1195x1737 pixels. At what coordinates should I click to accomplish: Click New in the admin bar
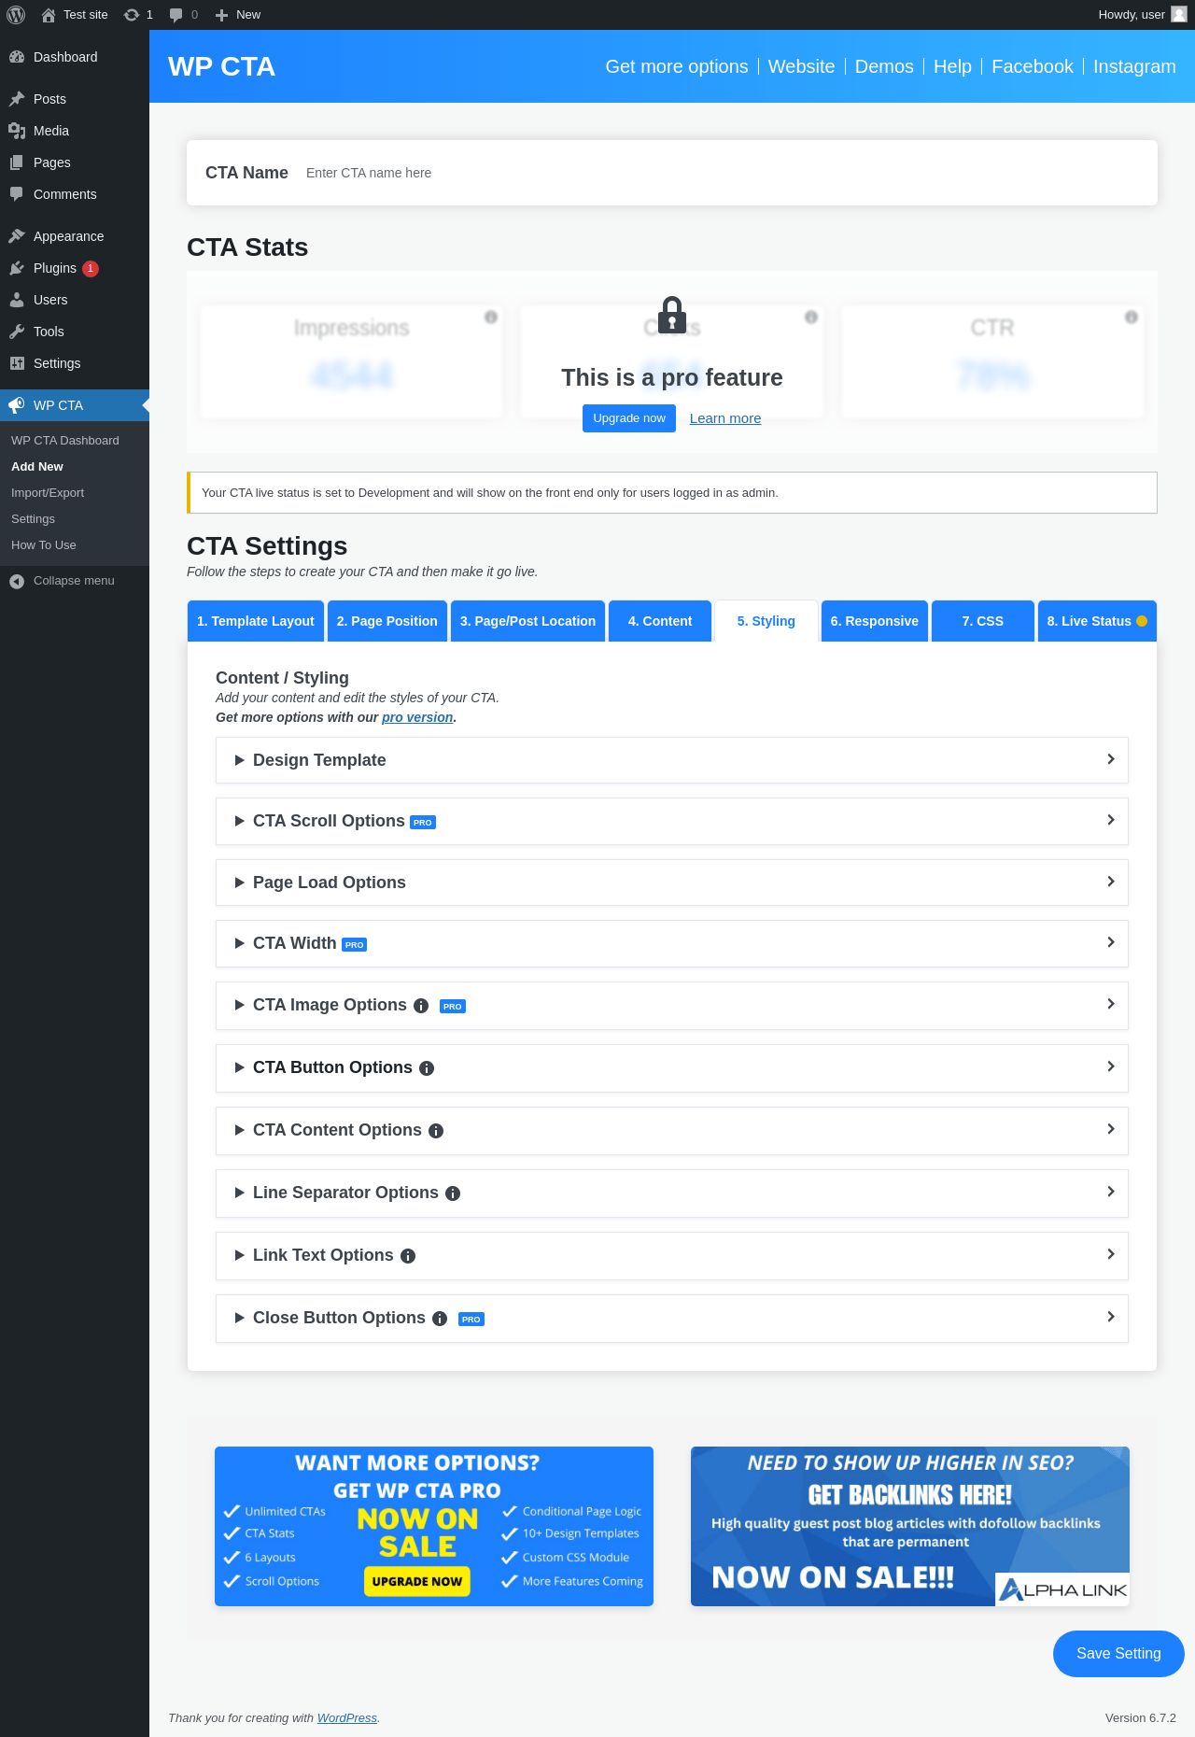238,15
